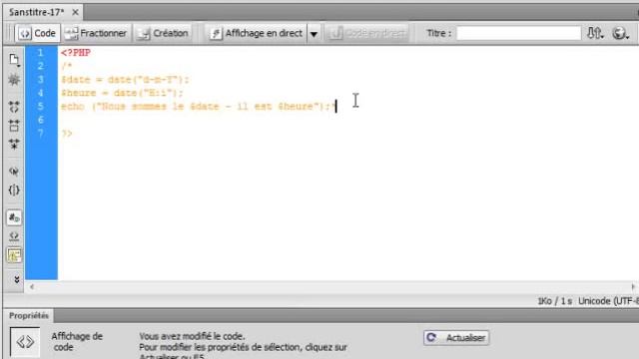
Task: Switch to Fractionner split view
Action: coord(96,33)
